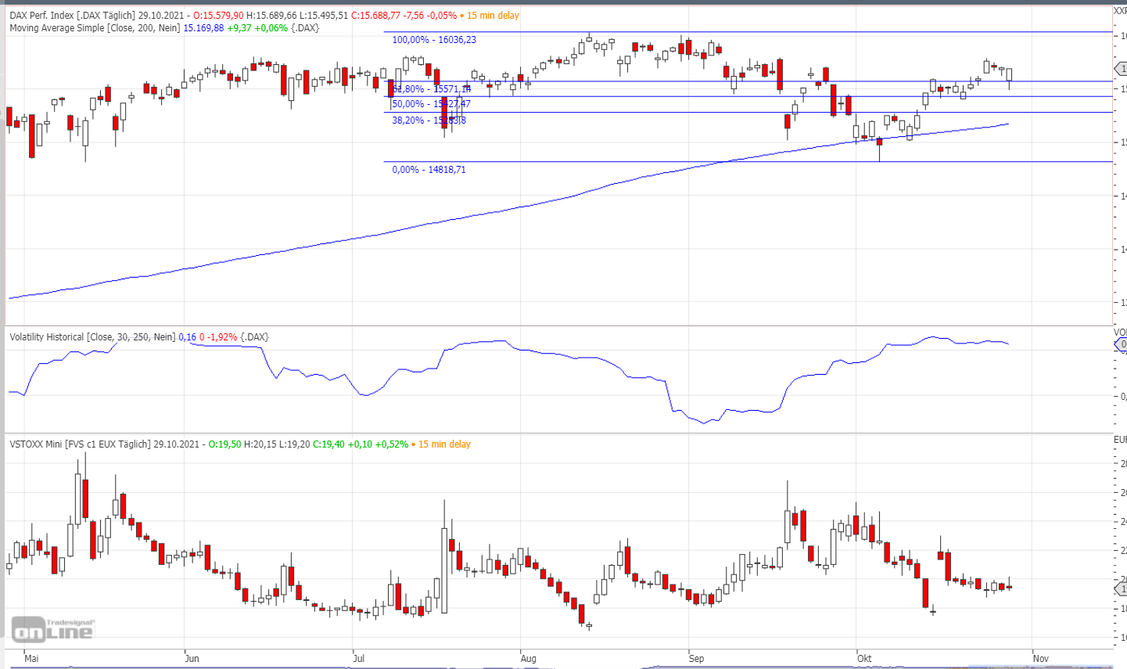Click the orange 15 min delay text in DAX header
This screenshot has height=669, width=1127.
493,16
